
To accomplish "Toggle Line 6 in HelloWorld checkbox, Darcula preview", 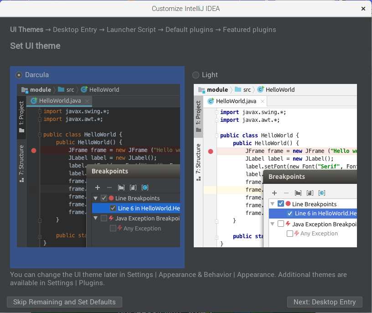I will click(x=113, y=208).
